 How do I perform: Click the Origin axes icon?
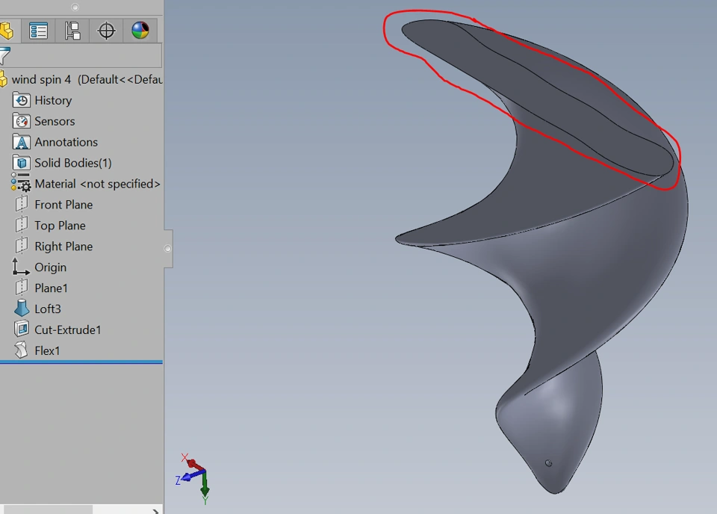pyautogui.click(x=21, y=267)
